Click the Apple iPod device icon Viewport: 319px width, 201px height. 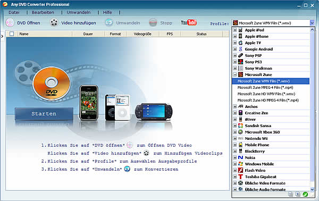[240, 30]
